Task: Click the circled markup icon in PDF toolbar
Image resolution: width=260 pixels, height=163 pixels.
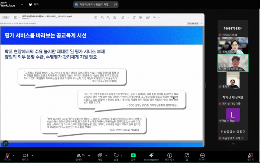Action: 140,17
